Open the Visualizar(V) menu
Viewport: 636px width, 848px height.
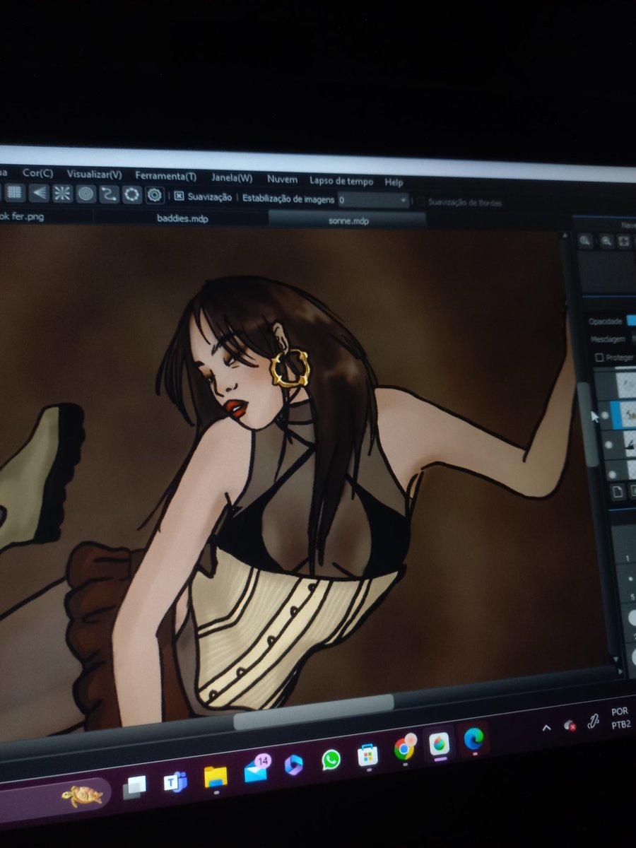[x=94, y=175]
